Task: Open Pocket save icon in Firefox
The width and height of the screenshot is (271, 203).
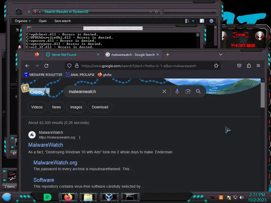Action: (239, 66)
